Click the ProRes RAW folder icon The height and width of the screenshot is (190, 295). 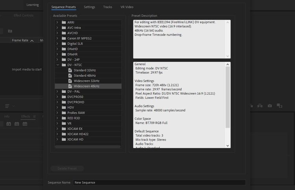(x=64, y=113)
